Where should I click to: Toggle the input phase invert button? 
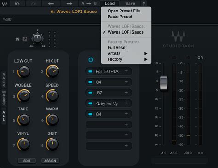[25, 39]
